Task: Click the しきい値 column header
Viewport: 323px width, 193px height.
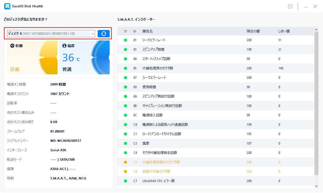Action: pyautogui.click(x=284, y=31)
